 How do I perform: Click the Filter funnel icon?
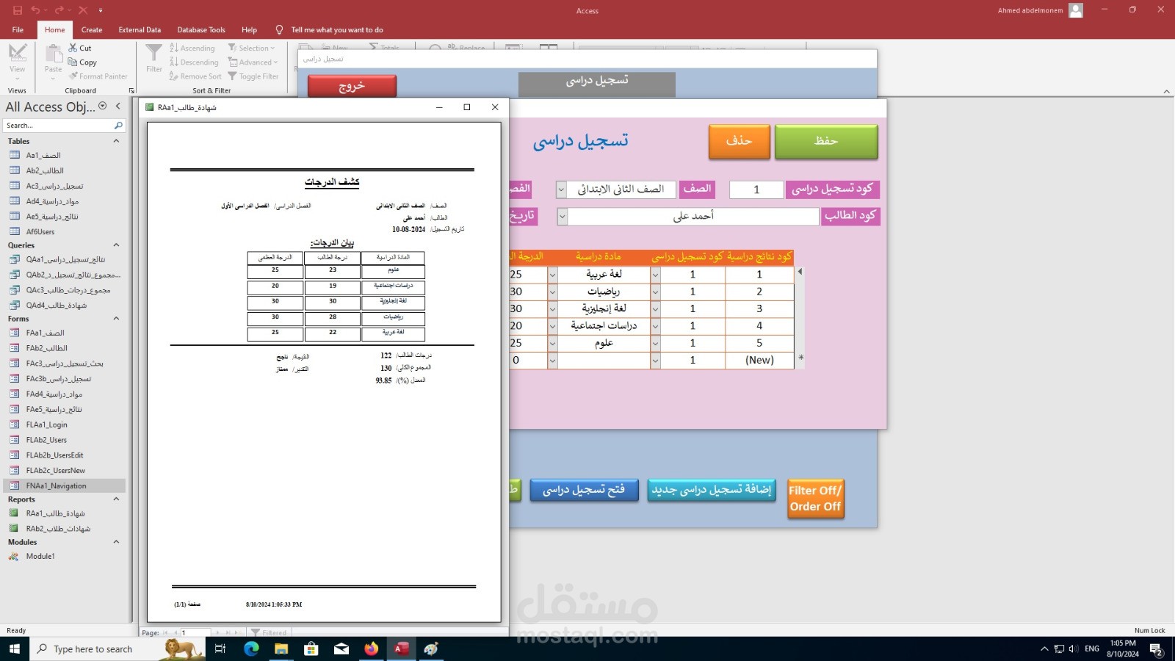coord(153,53)
